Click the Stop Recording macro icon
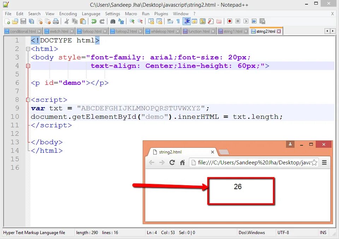Image resolution: width=339 pixels, height=239 pixels. [238, 21]
